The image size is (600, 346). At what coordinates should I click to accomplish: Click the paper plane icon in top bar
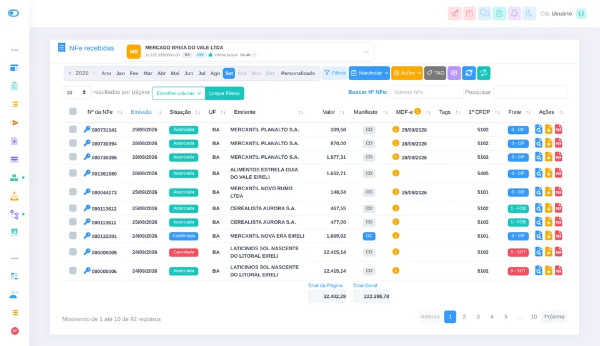click(x=454, y=13)
